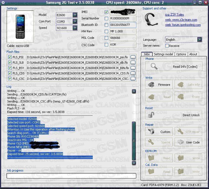Click the Firmware write icon
Screen dimensions: 209x189
click(151, 85)
